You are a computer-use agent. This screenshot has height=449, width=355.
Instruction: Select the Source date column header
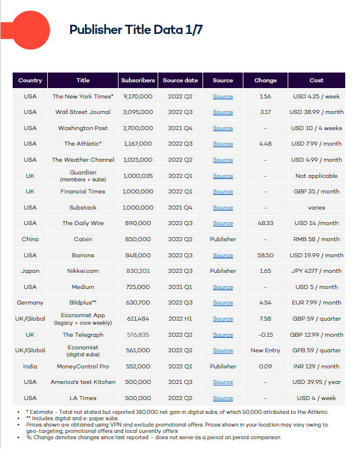(181, 81)
